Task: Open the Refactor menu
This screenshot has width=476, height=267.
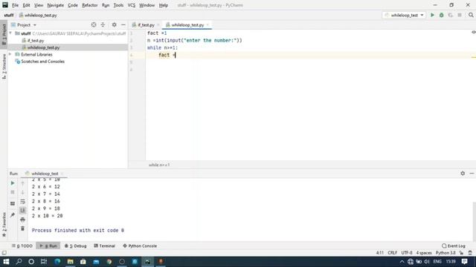Action: pyautogui.click(x=89, y=5)
